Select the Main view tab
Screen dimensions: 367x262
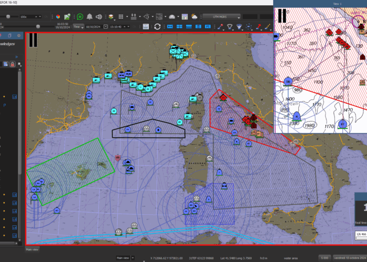click(32, 249)
